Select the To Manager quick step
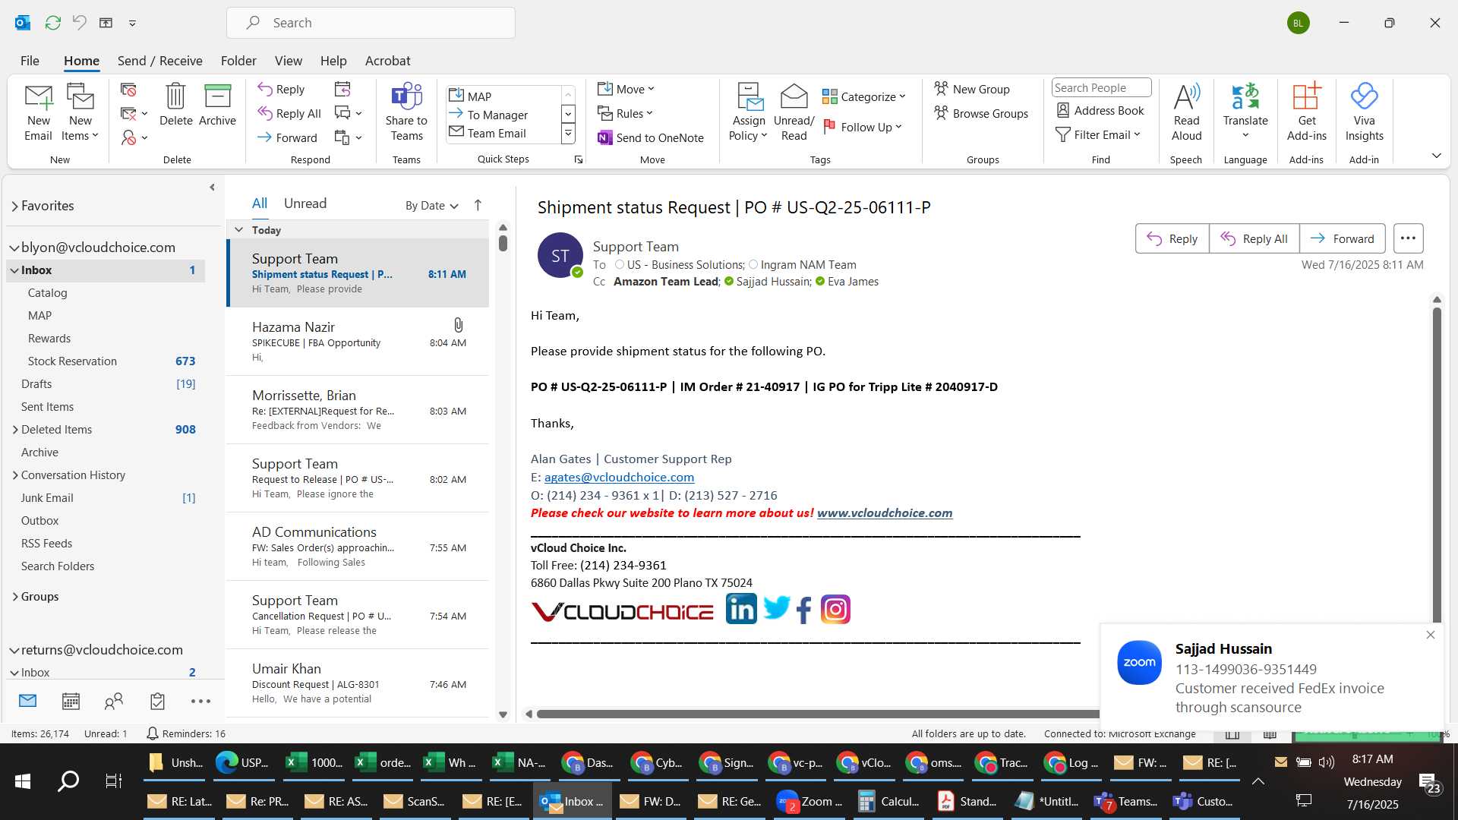Viewport: 1458px width, 820px height. point(504,115)
